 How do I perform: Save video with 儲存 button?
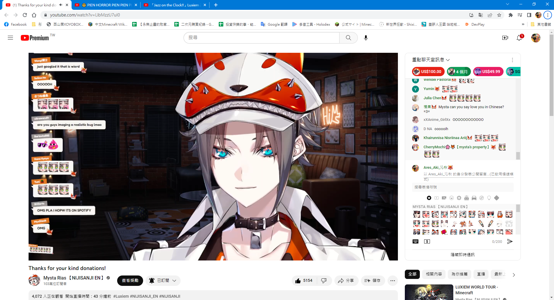click(x=373, y=281)
